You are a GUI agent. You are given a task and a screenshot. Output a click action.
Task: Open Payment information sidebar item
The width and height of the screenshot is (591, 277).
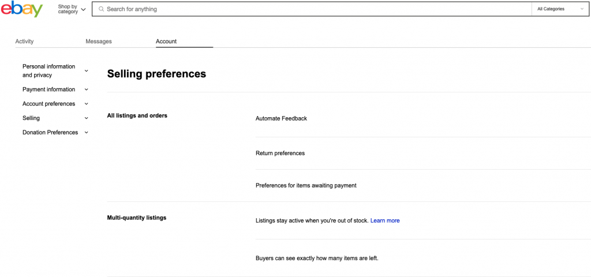(x=48, y=89)
